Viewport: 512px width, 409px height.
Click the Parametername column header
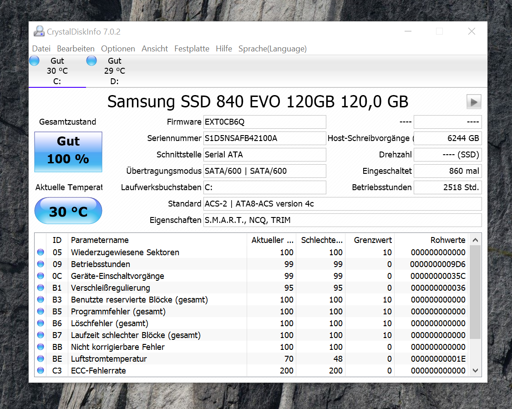pyautogui.click(x=157, y=240)
